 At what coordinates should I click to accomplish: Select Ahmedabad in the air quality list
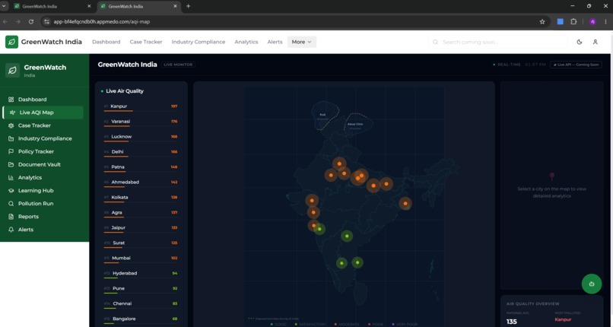click(141, 183)
